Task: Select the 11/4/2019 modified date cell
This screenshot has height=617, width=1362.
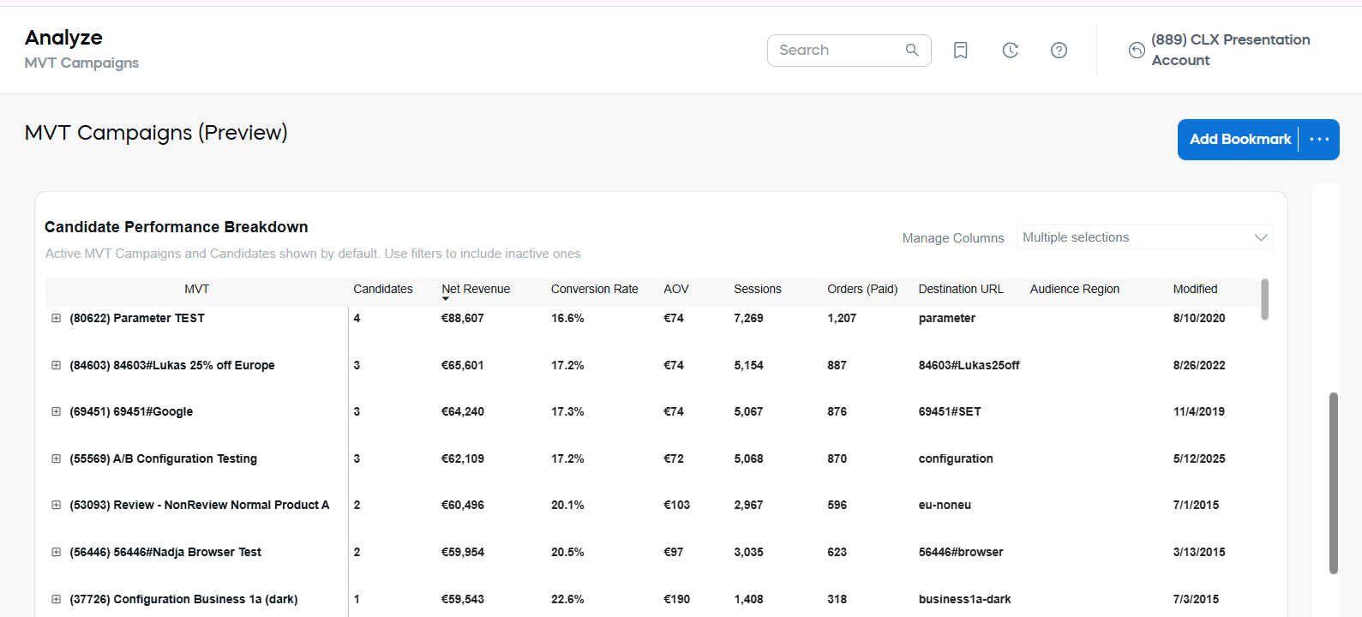Action: click(1199, 411)
